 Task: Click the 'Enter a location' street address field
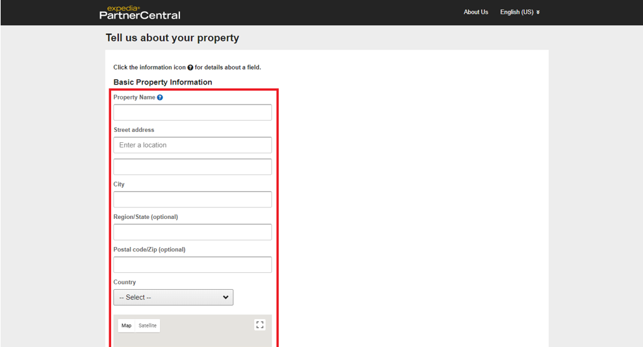pyautogui.click(x=192, y=145)
